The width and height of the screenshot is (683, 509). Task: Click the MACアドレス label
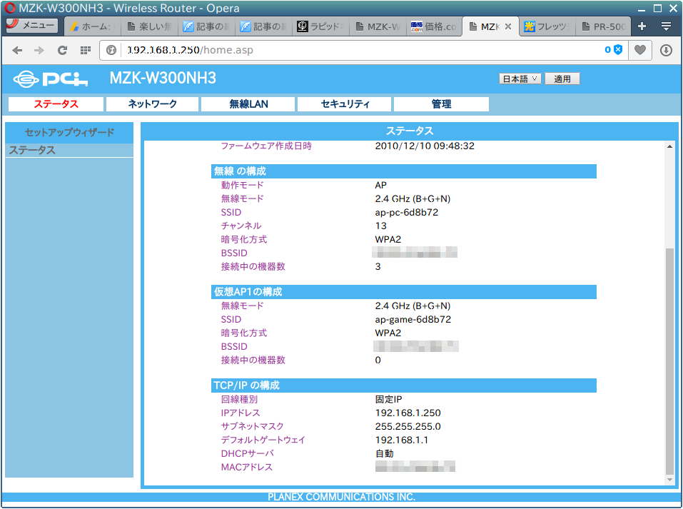point(246,467)
